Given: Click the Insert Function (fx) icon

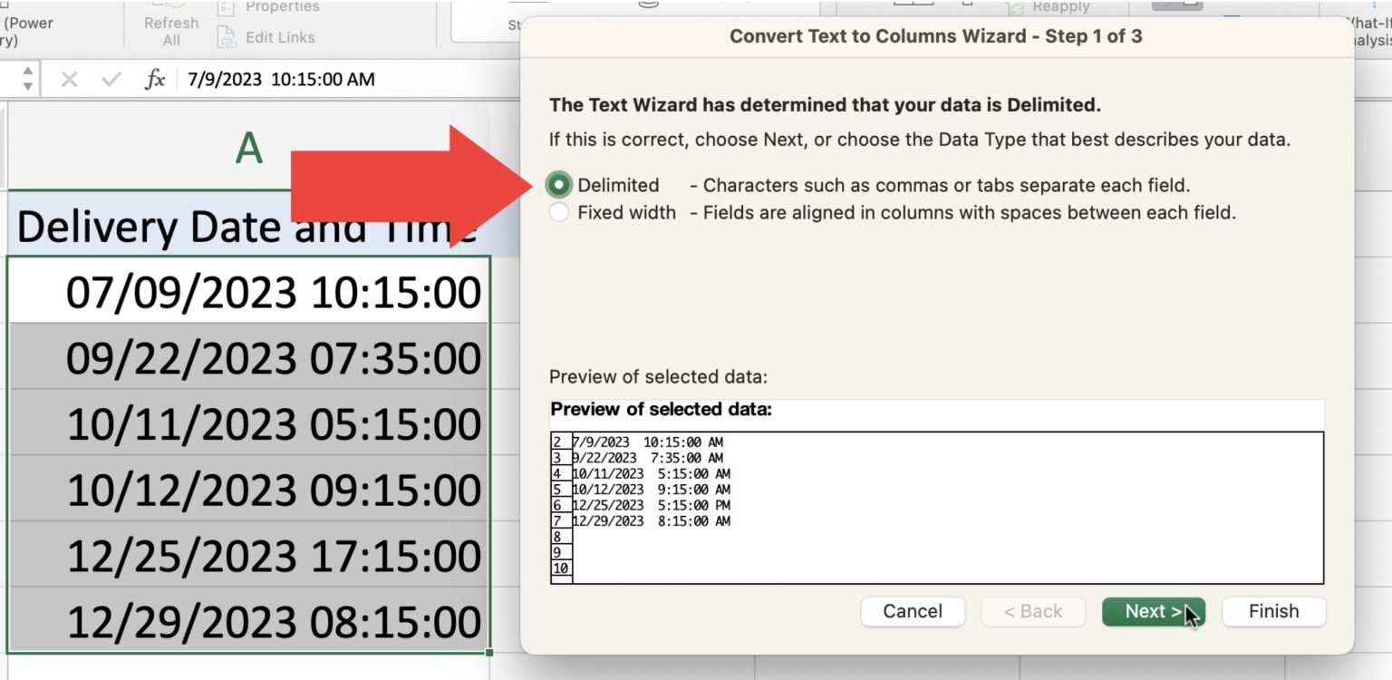Looking at the screenshot, I should tap(154, 79).
